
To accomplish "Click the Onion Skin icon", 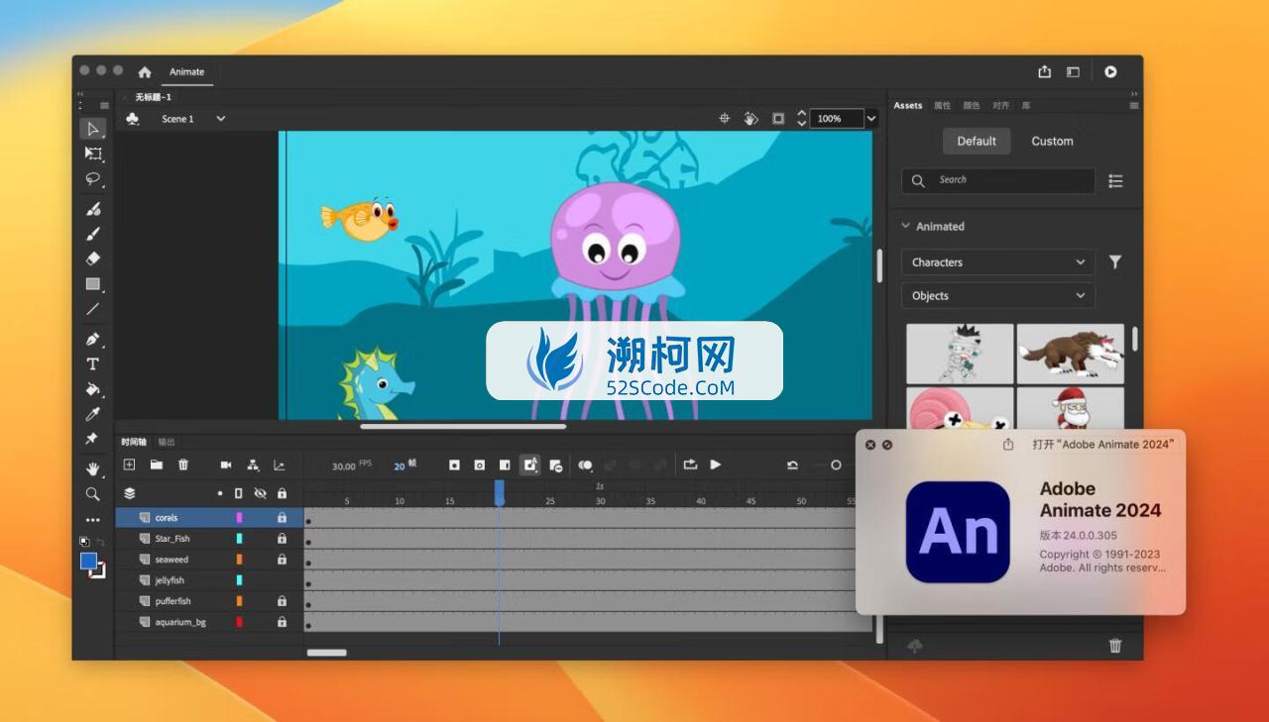I will tap(585, 464).
